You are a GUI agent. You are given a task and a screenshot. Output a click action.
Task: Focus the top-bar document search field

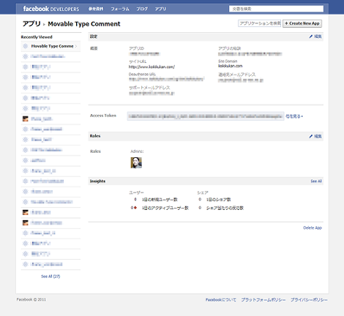click(276, 9)
